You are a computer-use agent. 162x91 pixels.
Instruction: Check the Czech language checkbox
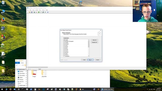pos(64,45)
